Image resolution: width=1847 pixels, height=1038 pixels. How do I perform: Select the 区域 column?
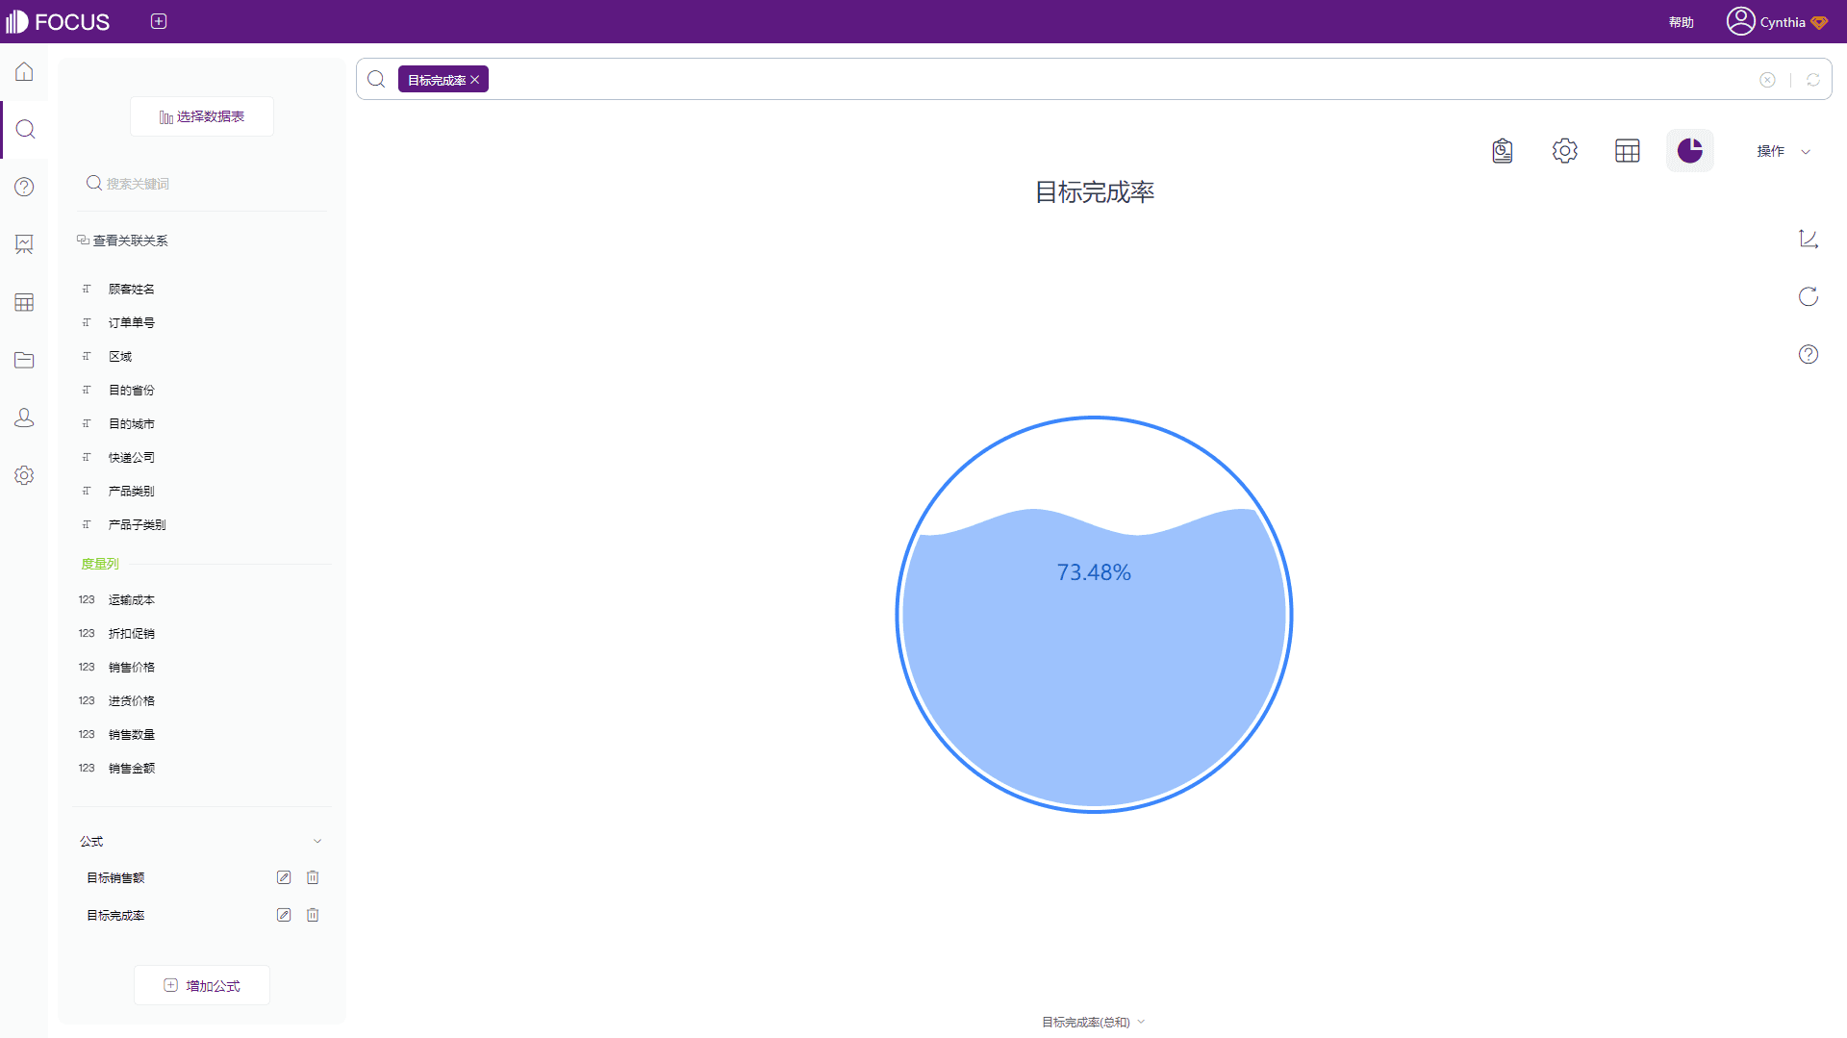120,356
